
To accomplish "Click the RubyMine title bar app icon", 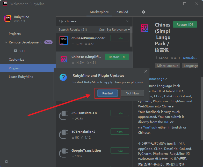I will click(5, 4).
